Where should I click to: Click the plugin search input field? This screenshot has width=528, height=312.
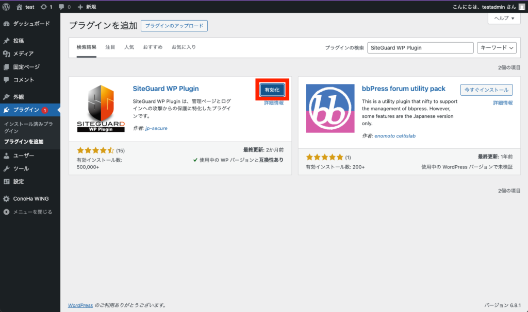tap(421, 48)
